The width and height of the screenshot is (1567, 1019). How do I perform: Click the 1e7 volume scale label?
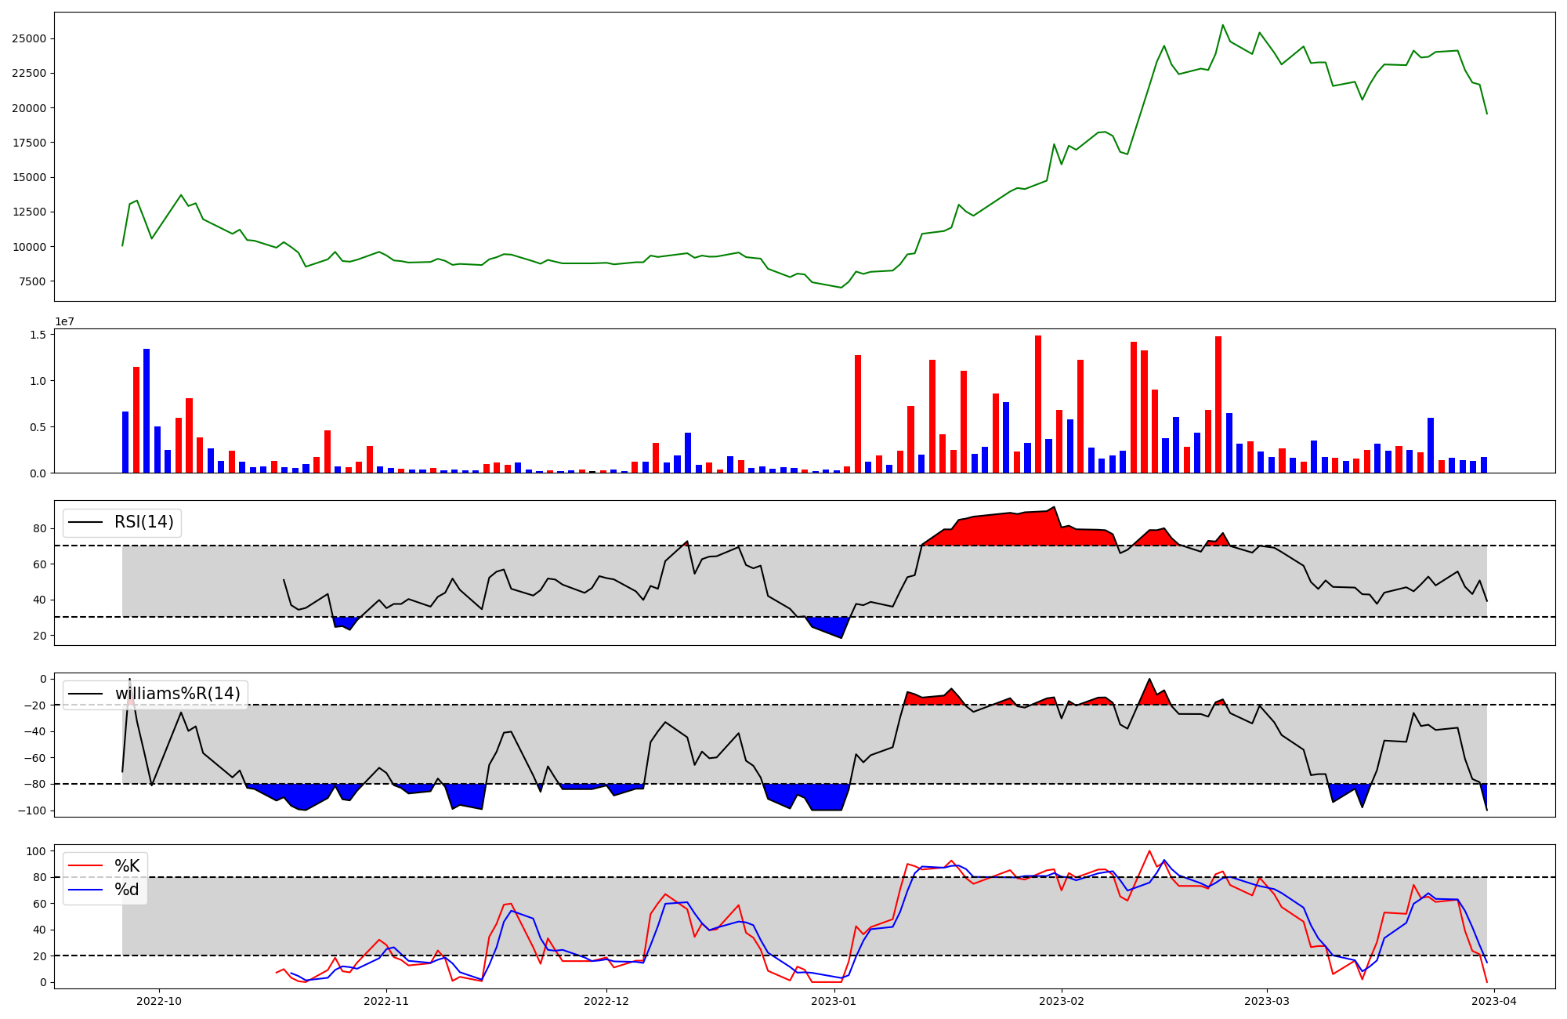click(x=64, y=321)
